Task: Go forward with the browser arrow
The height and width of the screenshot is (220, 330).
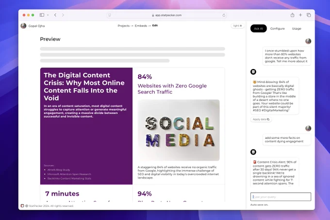Action: click(x=63, y=15)
